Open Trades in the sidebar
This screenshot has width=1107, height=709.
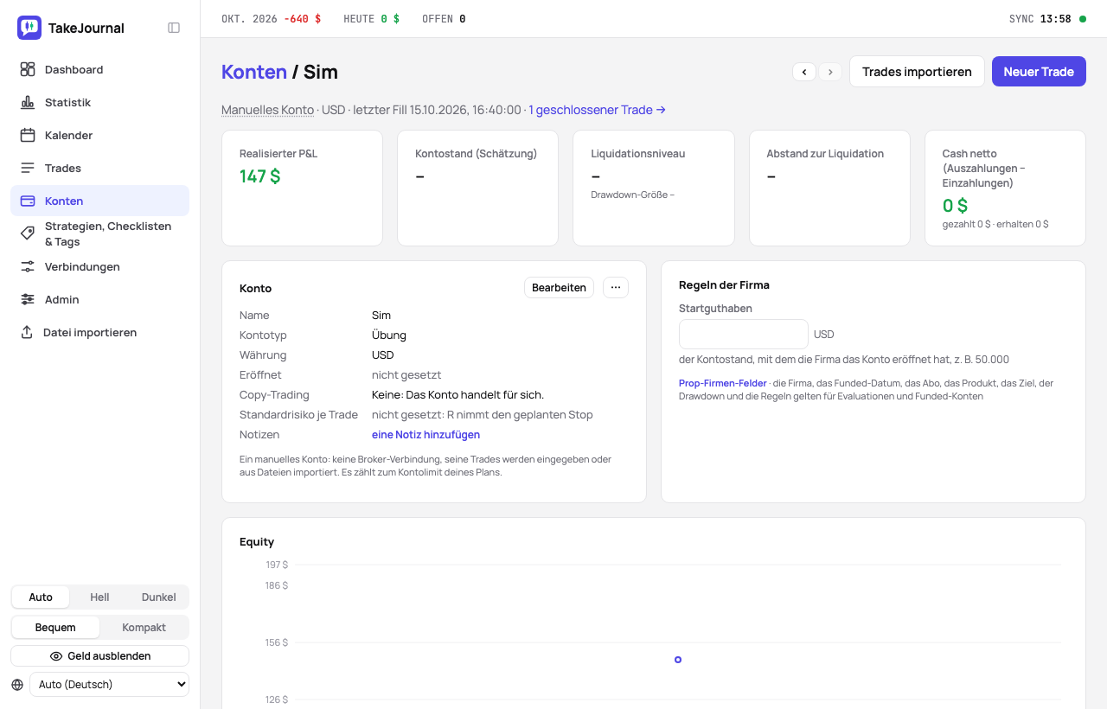(99, 168)
